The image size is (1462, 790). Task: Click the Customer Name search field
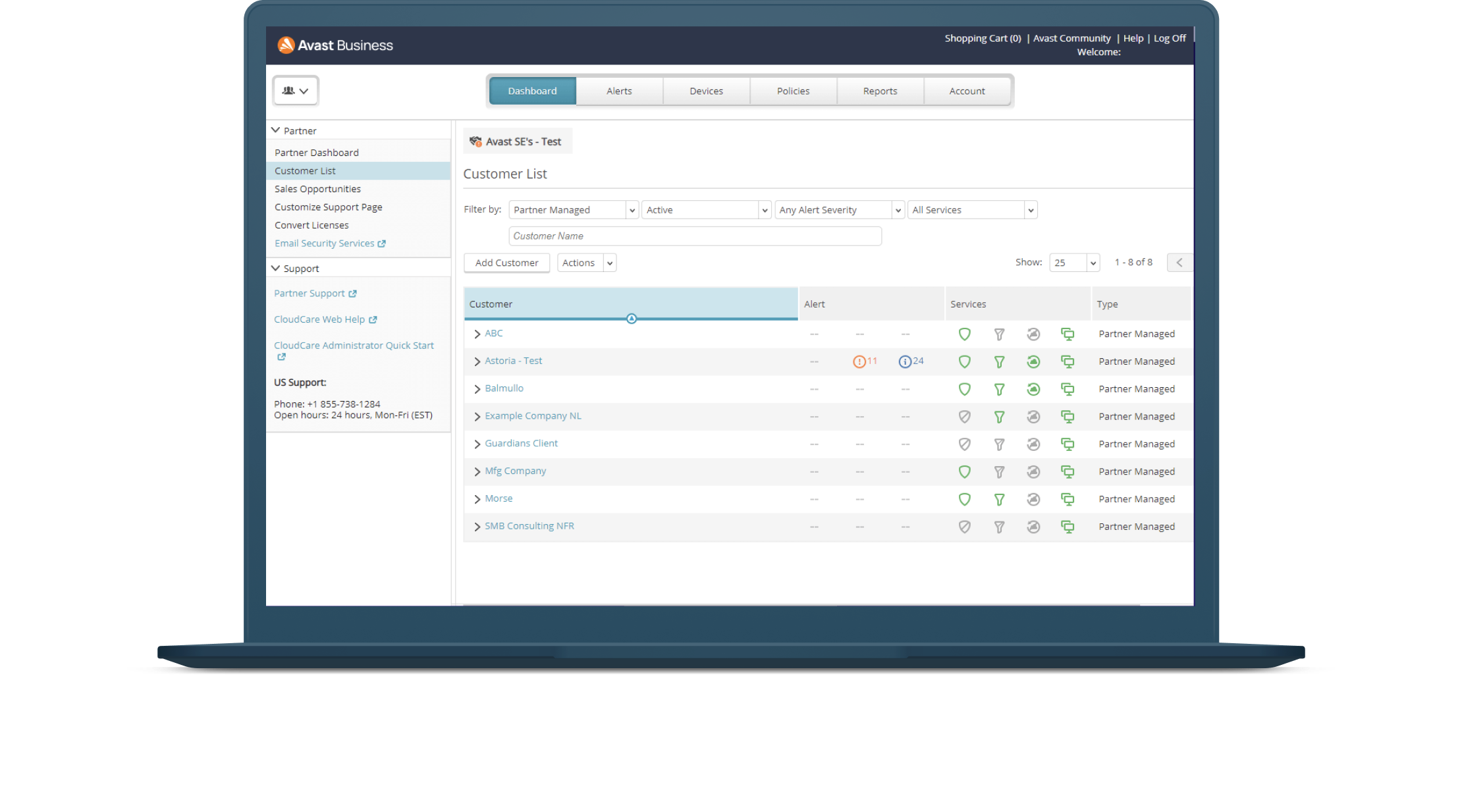tap(695, 236)
